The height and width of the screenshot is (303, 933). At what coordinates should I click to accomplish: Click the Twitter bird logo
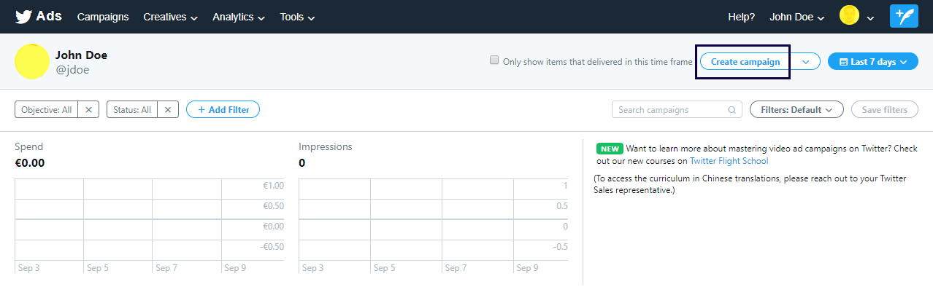click(23, 17)
